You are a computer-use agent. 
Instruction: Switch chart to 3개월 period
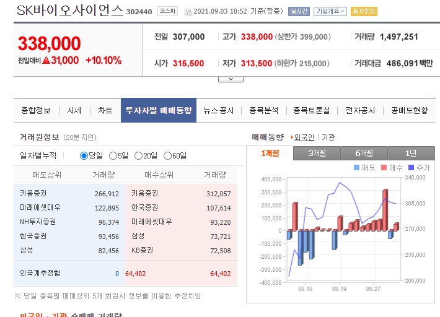pos(317,153)
